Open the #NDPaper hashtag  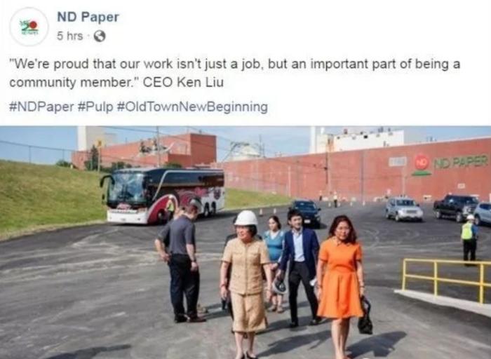[x=41, y=107]
